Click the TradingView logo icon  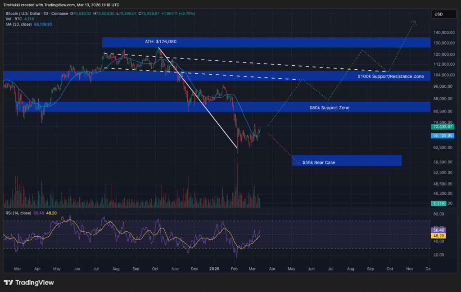(x=8, y=283)
